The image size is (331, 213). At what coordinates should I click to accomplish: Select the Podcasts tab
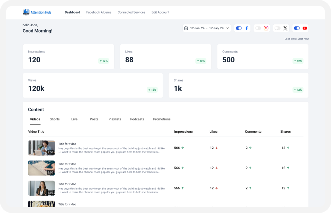click(137, 119)
